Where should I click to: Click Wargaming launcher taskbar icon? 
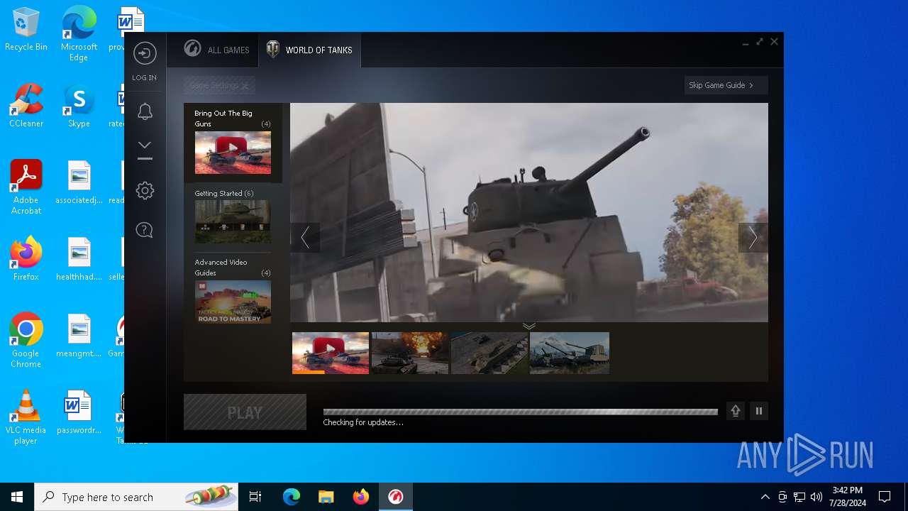click(x=396, y=497)
